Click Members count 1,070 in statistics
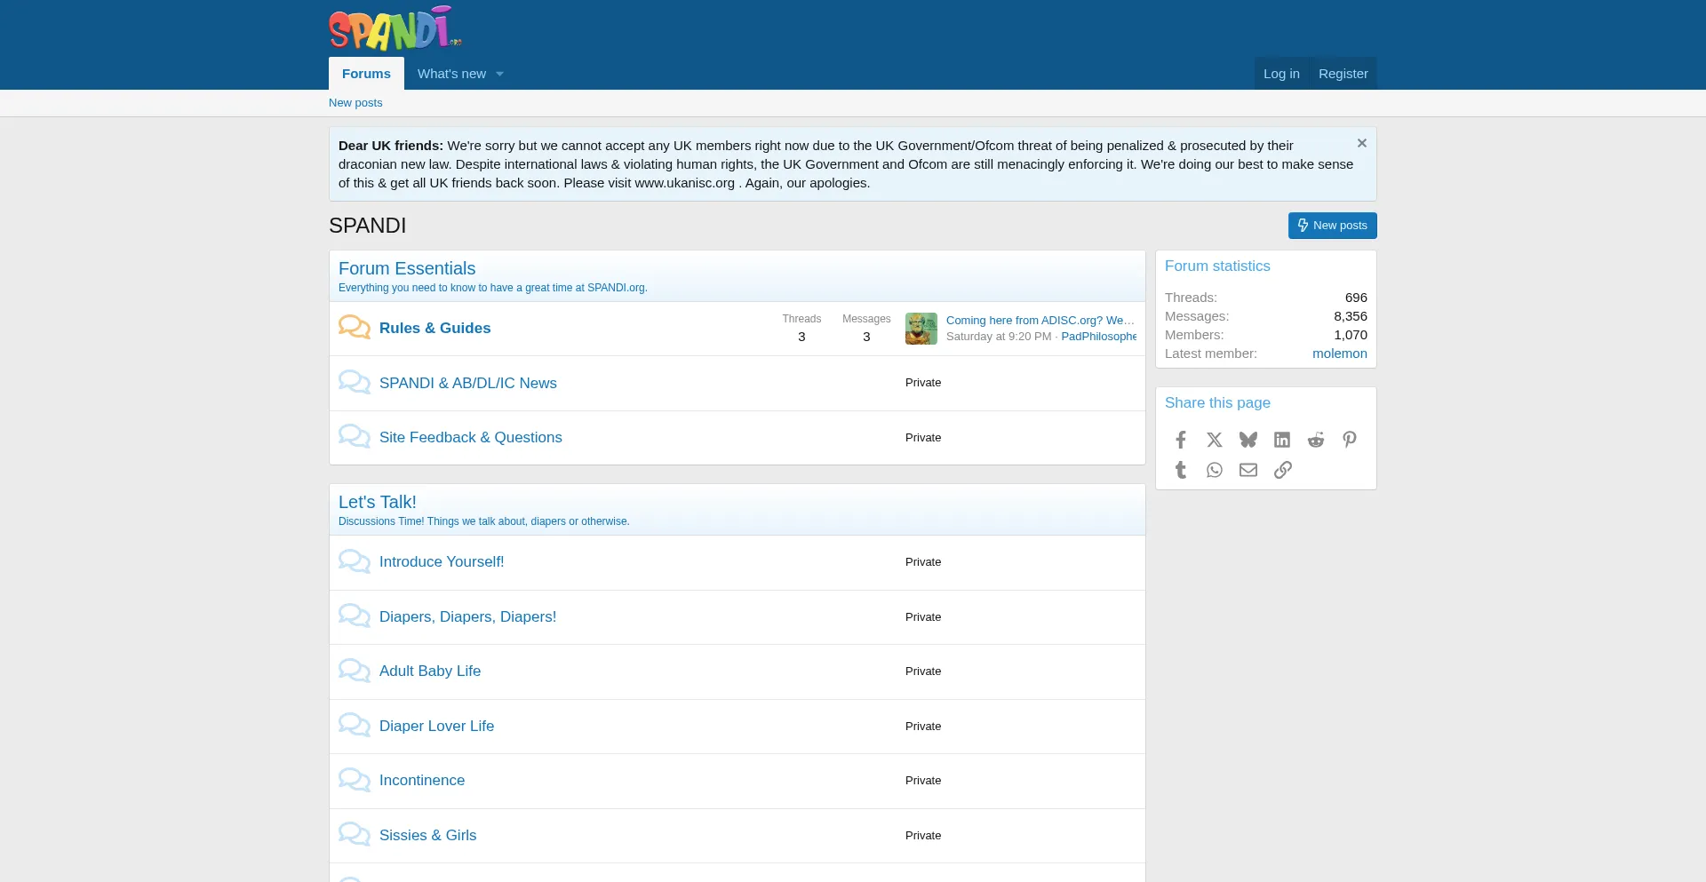Image resolution: width=1706 pixels, height=882 pixels. click(x=1351, y=335)
